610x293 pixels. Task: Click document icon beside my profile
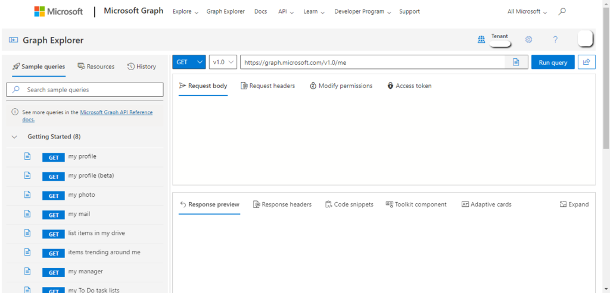[27, 156]
